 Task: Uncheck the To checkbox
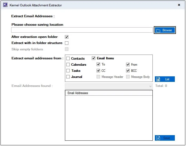[x=98, y=64]
